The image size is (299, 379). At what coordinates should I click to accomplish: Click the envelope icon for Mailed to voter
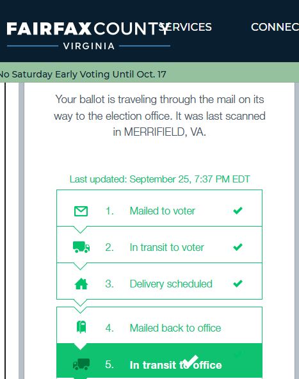(x=81, y=211)
